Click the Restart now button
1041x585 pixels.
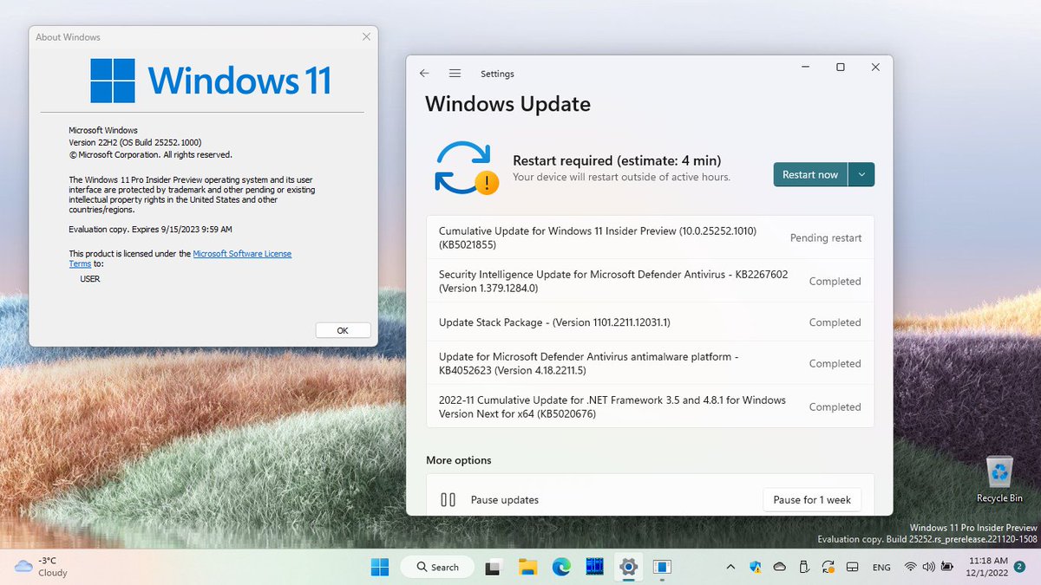point(810,174)
